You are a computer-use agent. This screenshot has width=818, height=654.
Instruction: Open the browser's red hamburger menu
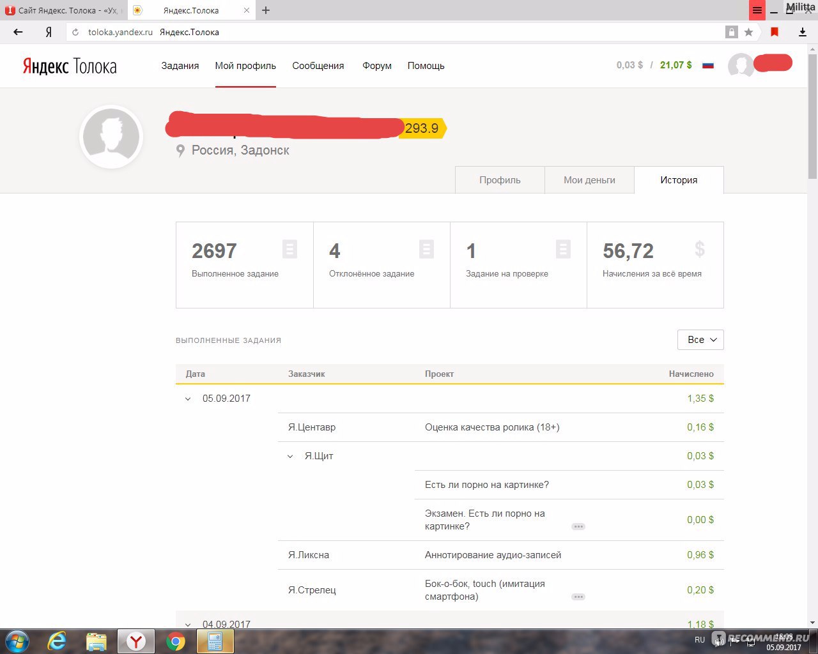[757, 10]
